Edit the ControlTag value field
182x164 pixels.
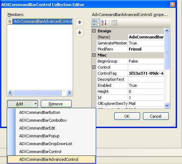(146, 73)
